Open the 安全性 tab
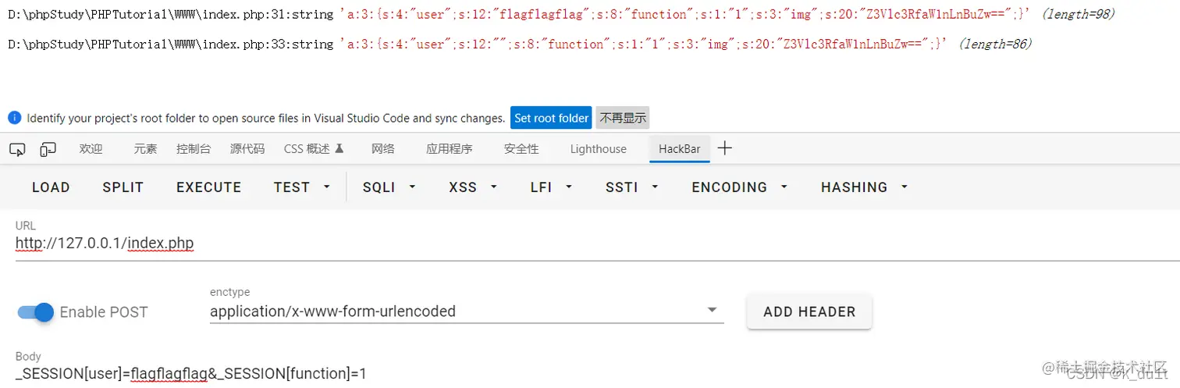Viewport: 1180px width, 388px height. pyautogui.click(x=521, y=148)
